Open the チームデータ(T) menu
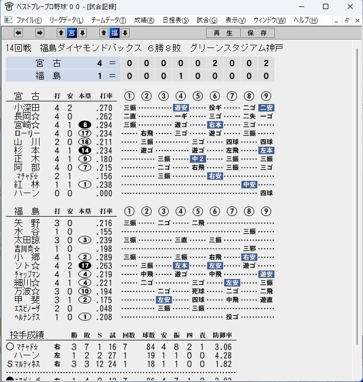This screenshot has width=363, height=382. (x=109, y=20)
